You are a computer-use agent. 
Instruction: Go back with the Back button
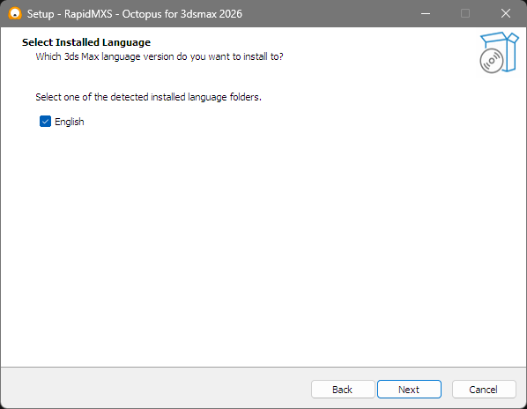pyautogui.click(x=343, y=390)
